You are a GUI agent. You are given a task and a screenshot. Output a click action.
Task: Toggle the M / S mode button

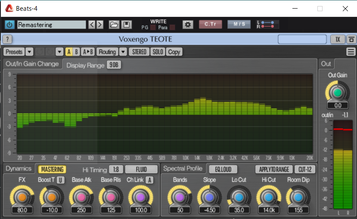click(x=239, y=25)
